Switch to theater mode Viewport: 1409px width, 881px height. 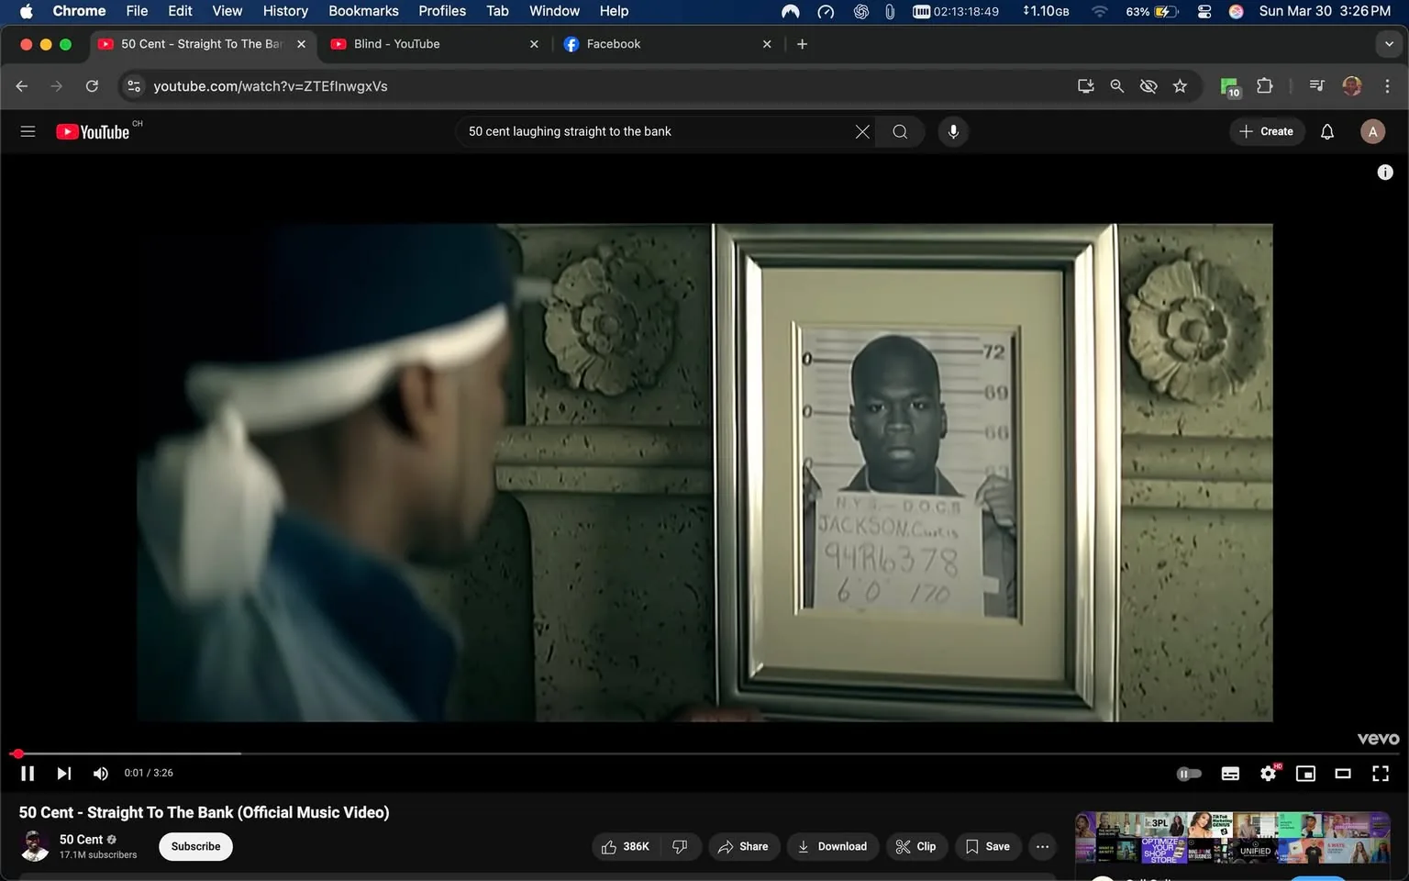pos(1343,773)
